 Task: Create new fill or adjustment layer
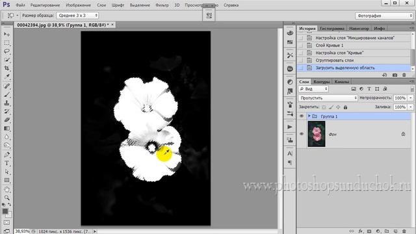378,231
